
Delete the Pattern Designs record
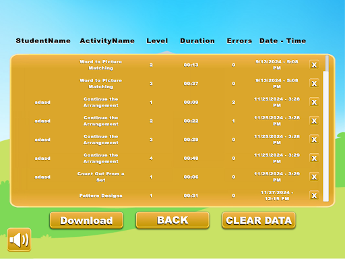tap(314, 196)
